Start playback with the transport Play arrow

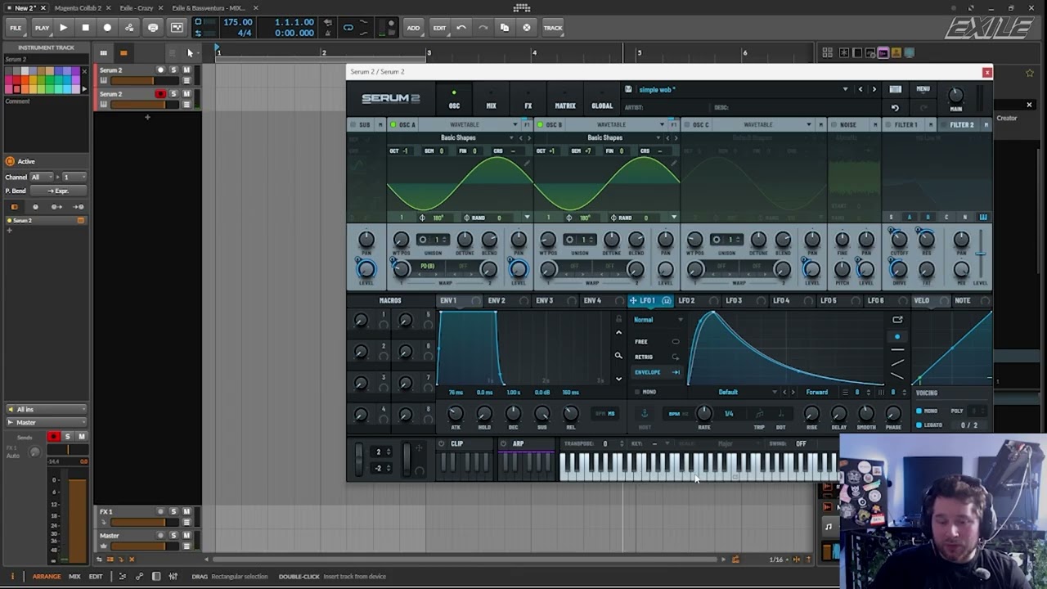[63, 28]
